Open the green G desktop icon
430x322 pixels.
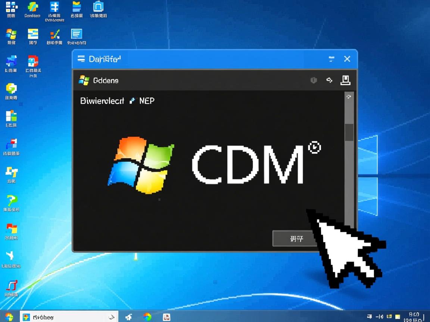[x=11, y=89]
